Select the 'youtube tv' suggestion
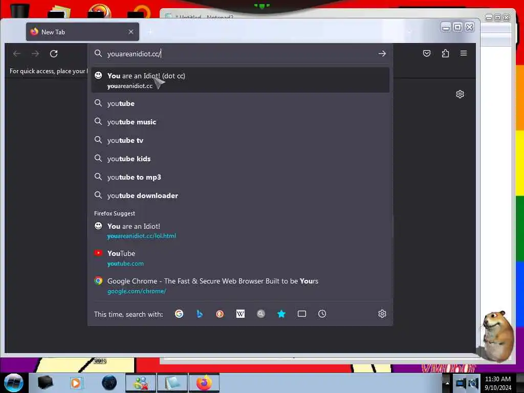 pos(240,140)
